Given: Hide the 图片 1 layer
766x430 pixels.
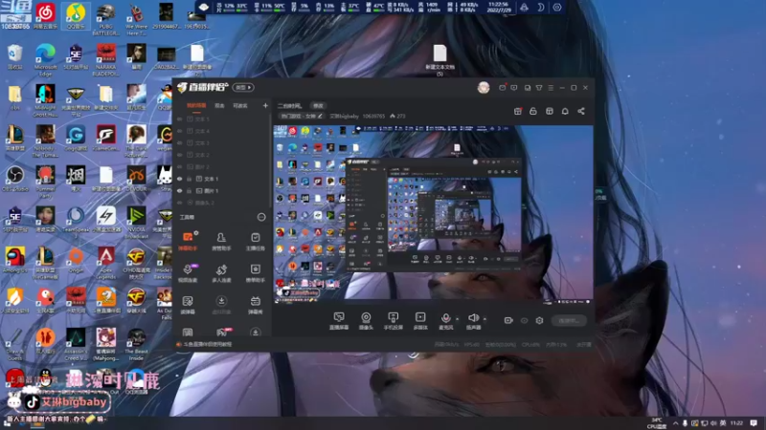Looking at the screenshot, I should (180, 190).
